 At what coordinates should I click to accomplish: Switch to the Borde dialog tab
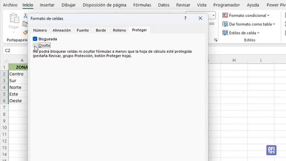click(101, 30)
